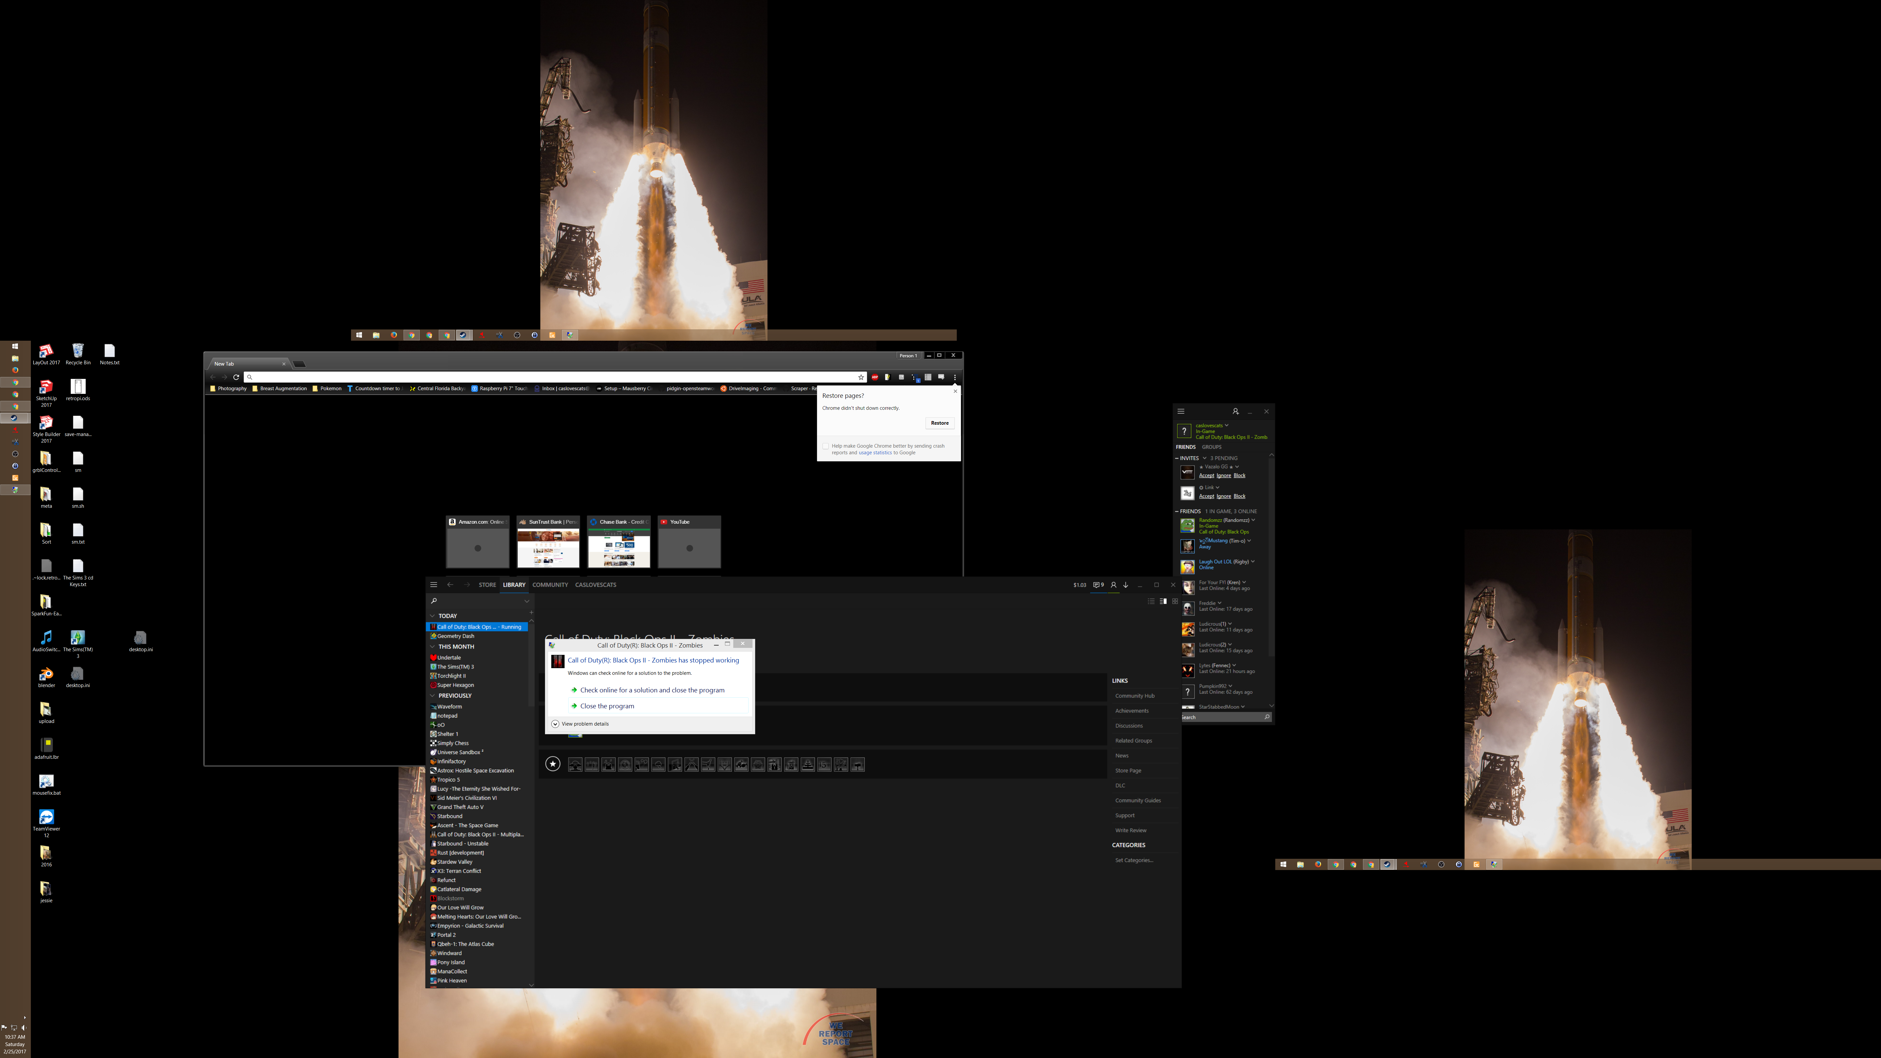Switch Steam library to list view
Screen dimensions: 1881x1058
click(1151, 602)
